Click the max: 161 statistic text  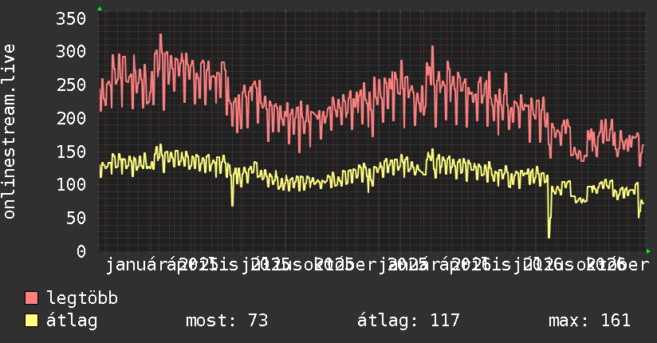click(589, 321)
